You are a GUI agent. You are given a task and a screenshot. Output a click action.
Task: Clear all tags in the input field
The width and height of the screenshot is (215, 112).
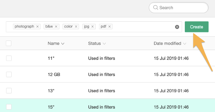(x=177, y=27)
